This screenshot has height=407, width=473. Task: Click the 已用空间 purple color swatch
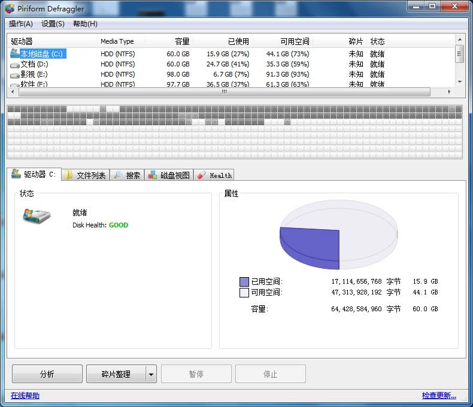coord(244,281)
